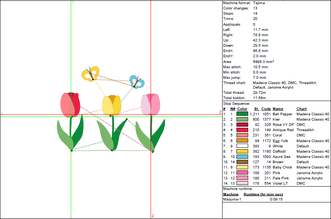
Task: Click the Daffodil thread name in sequence list
Action: click(x=280, y=151)
